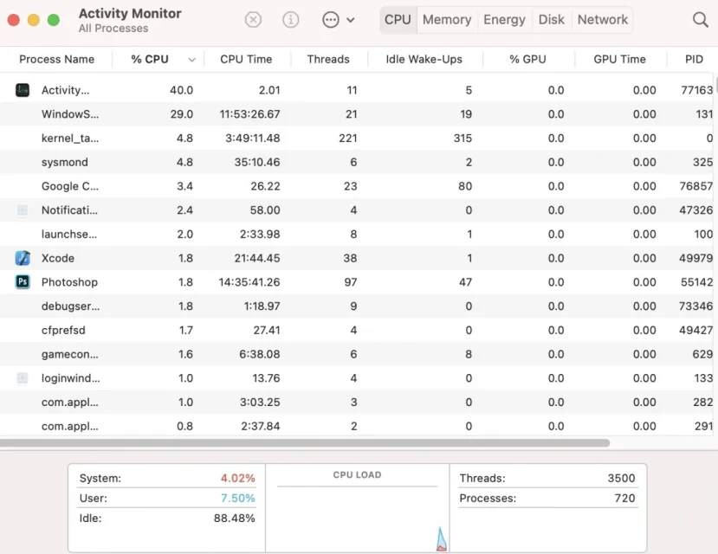Open the Disk tab
Viewport: 718px width, 554px height.
pos(552,20)
